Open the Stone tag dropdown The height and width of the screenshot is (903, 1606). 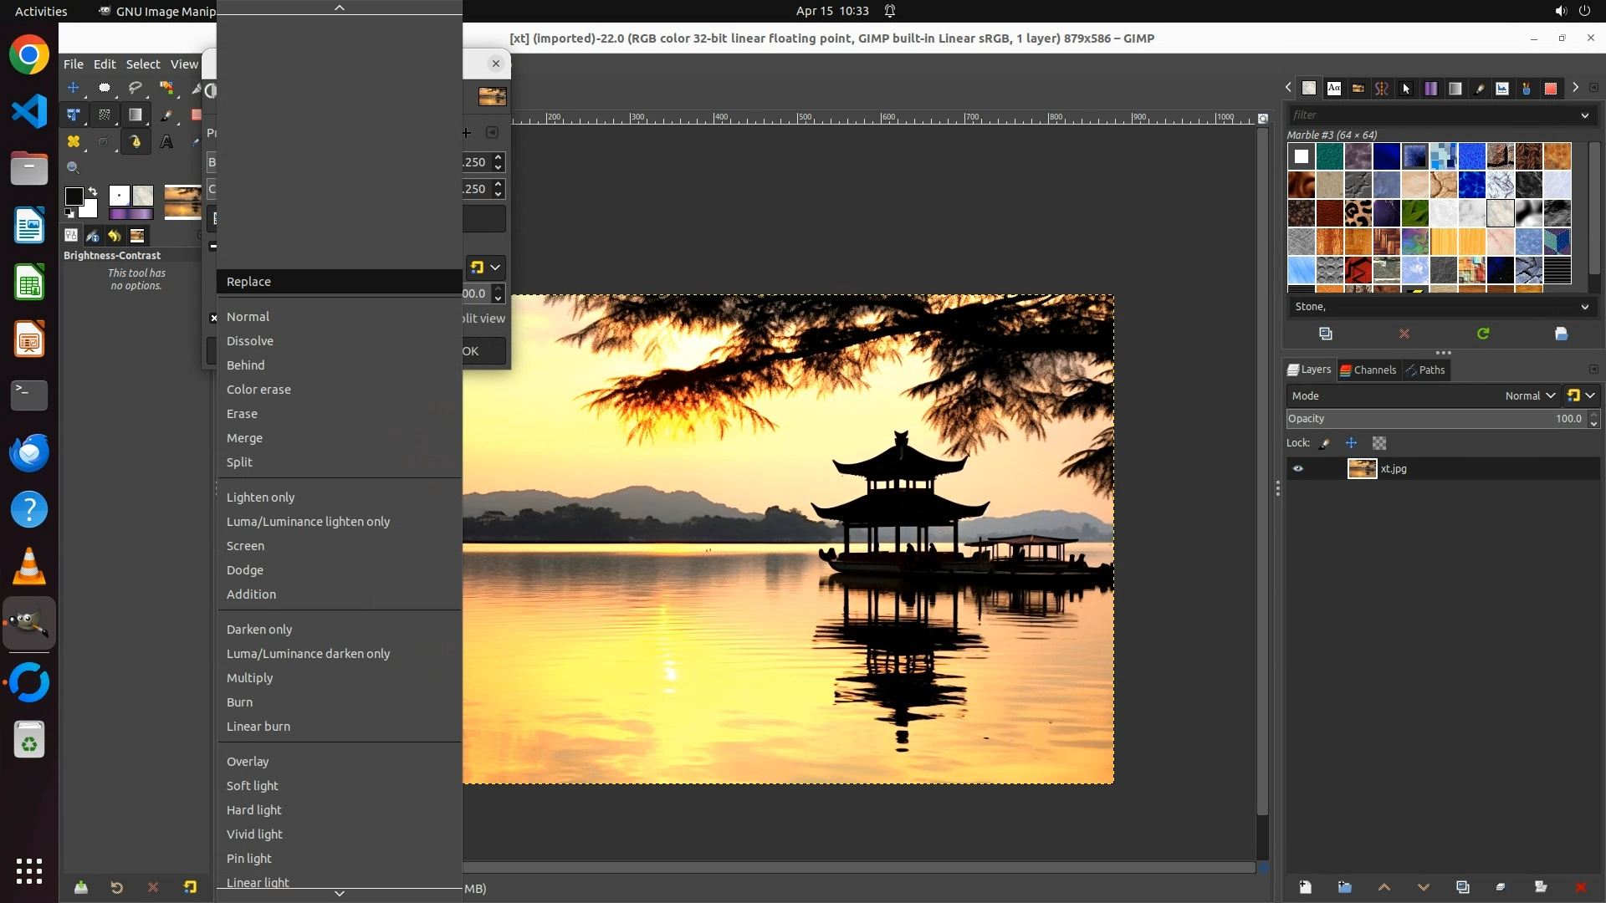(x=1584, y=307)
